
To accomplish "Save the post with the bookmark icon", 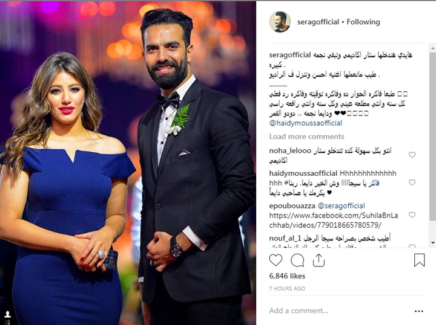I will coord(419,260).
